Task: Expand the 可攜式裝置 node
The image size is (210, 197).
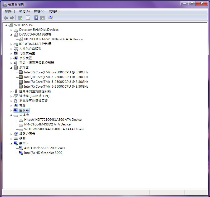Action: [x=11, y=54]
